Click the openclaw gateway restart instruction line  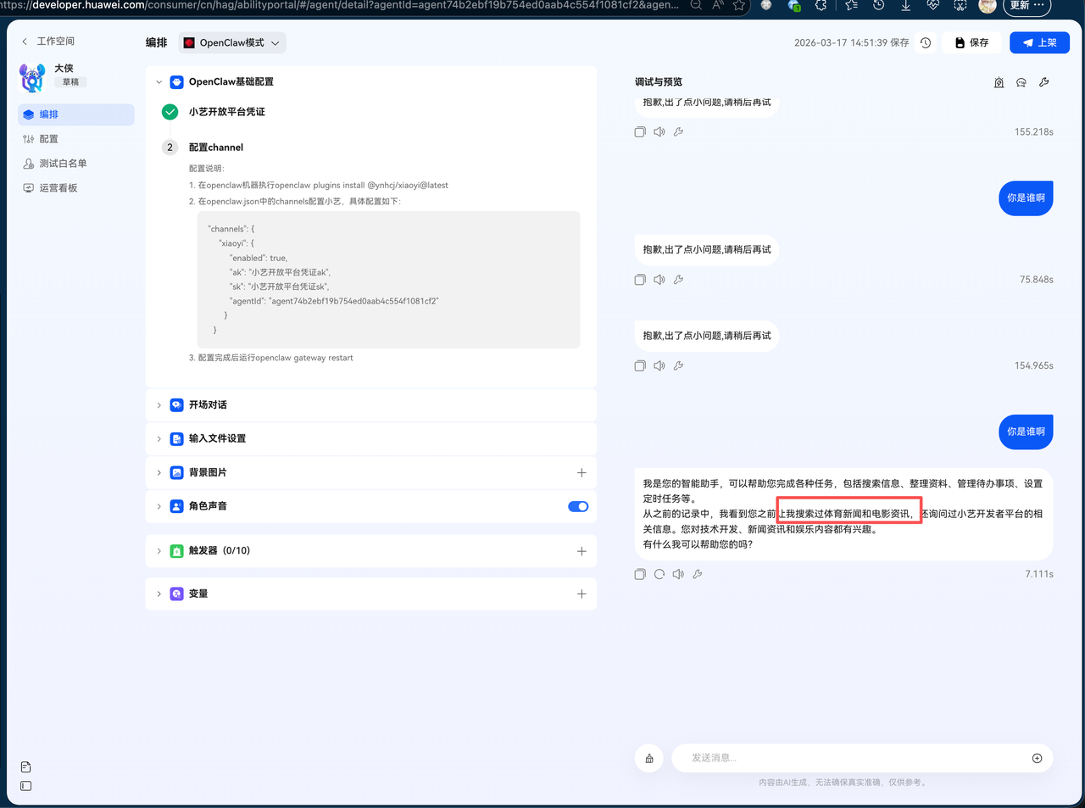(271, 358)
